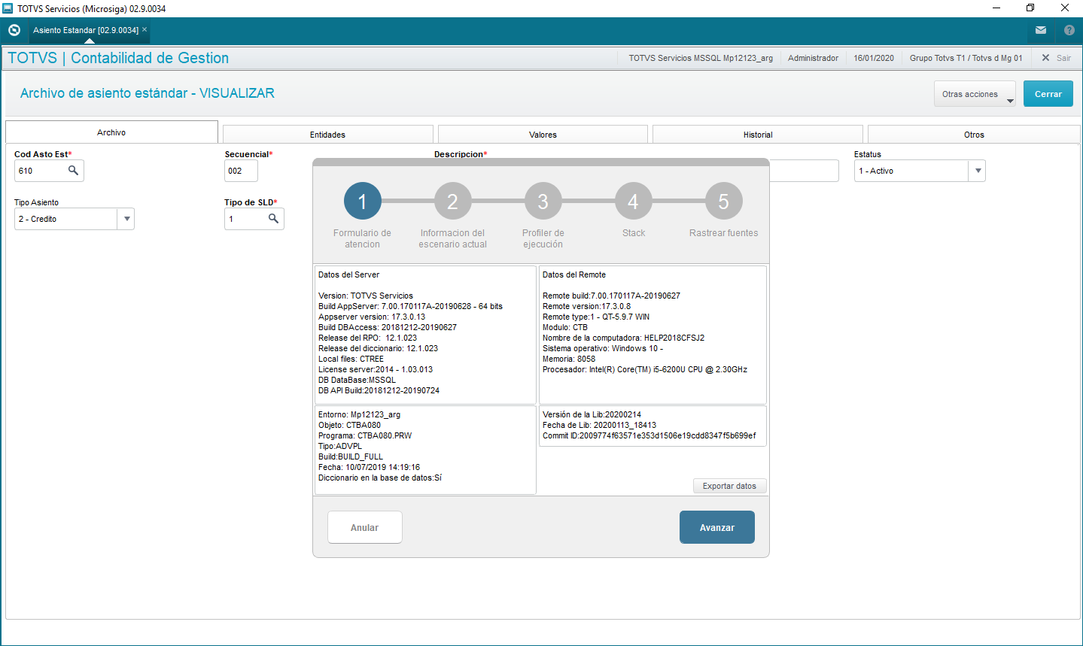Click the TOTVS | Contabilidad de Gestion title

(118, 58)
